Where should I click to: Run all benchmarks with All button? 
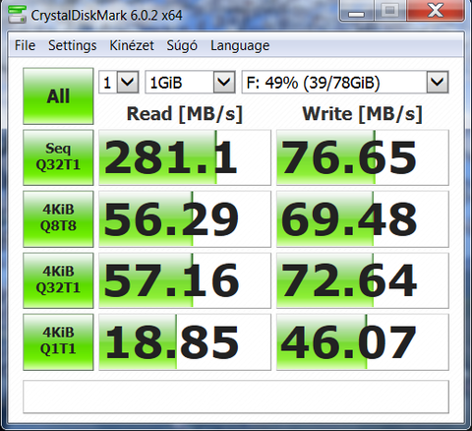(58, 96)
